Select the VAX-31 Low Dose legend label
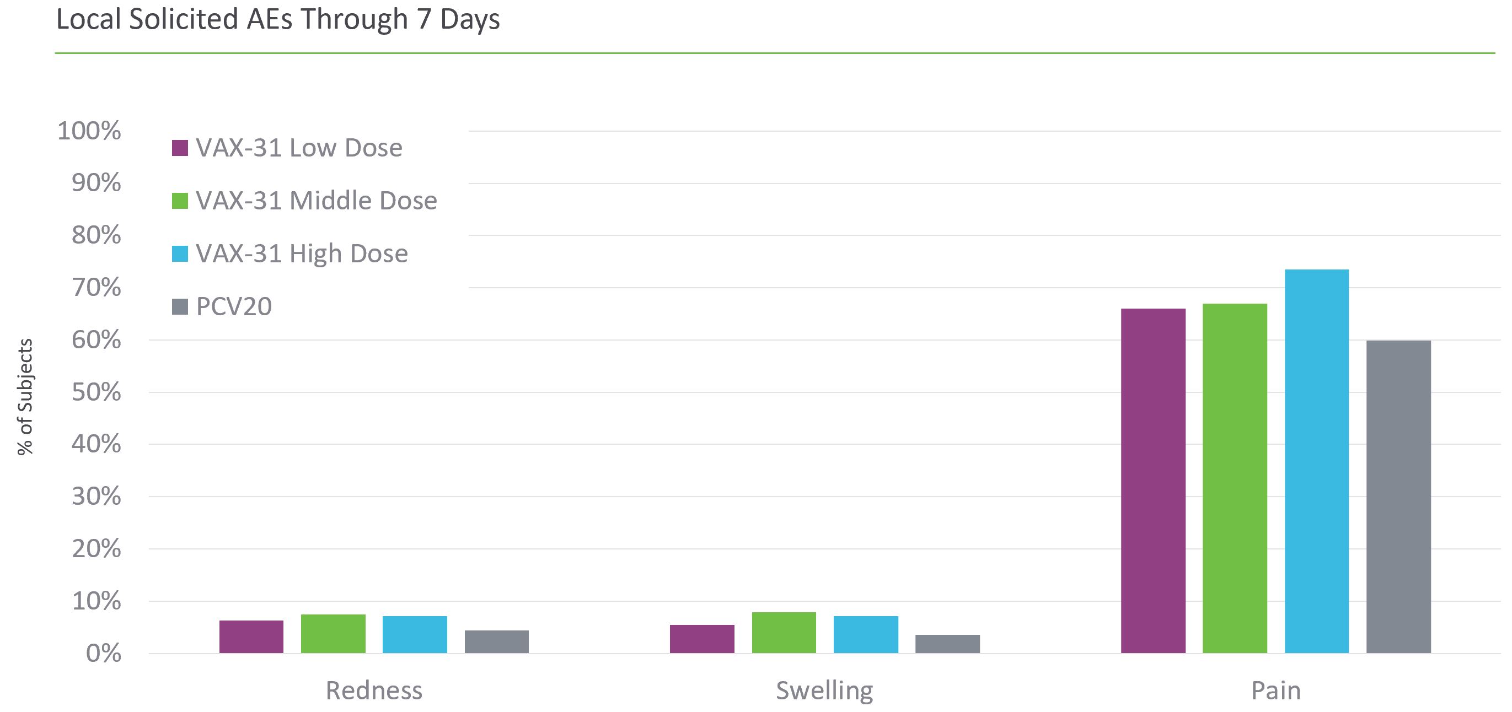Image resolution: width=1512 pixels, height=712 pixels. click(x=299, y=148)
